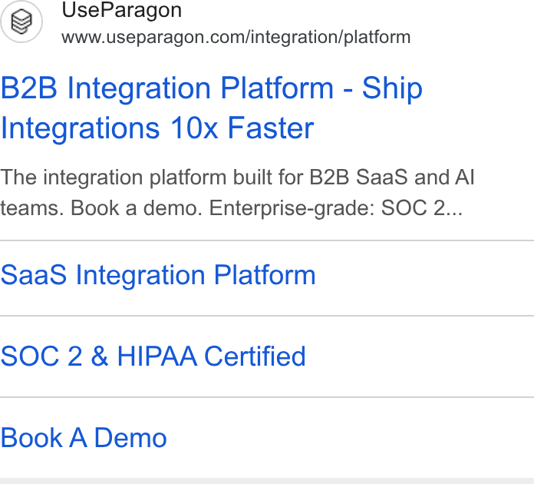This screenshot has width=534, height=484.
Task: Open the UseParagon site name
Action: point(121,10)
